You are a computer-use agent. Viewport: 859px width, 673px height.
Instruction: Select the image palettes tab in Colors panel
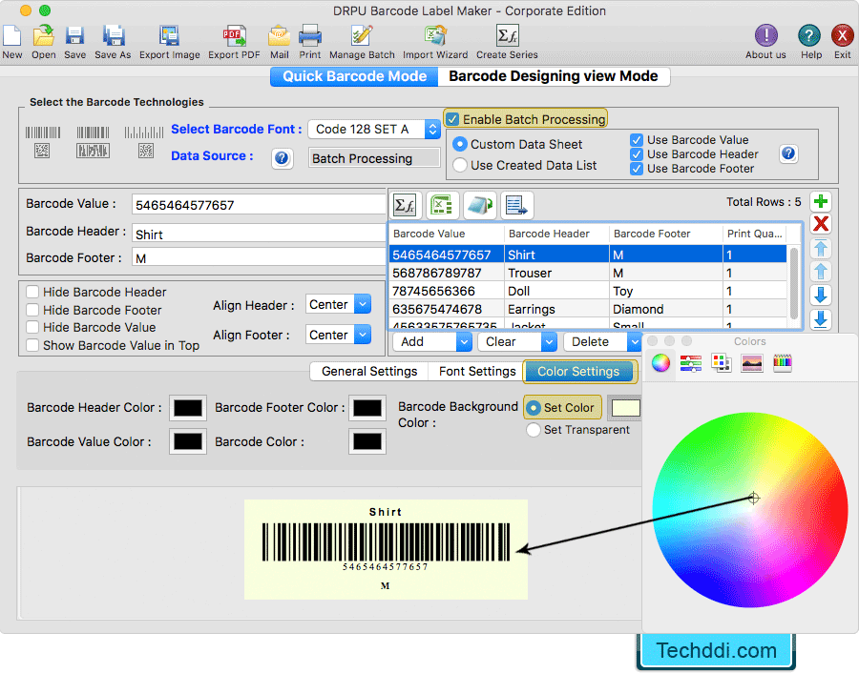coord(752,362)
